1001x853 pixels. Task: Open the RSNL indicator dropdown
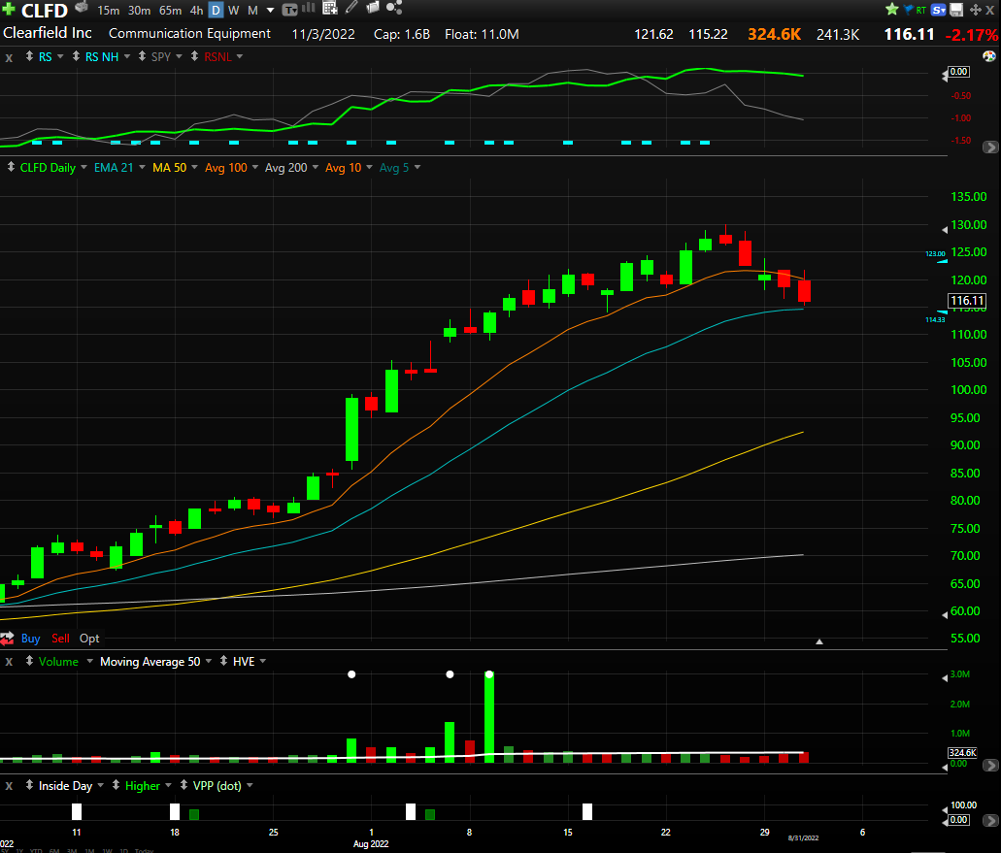(240, 57)
